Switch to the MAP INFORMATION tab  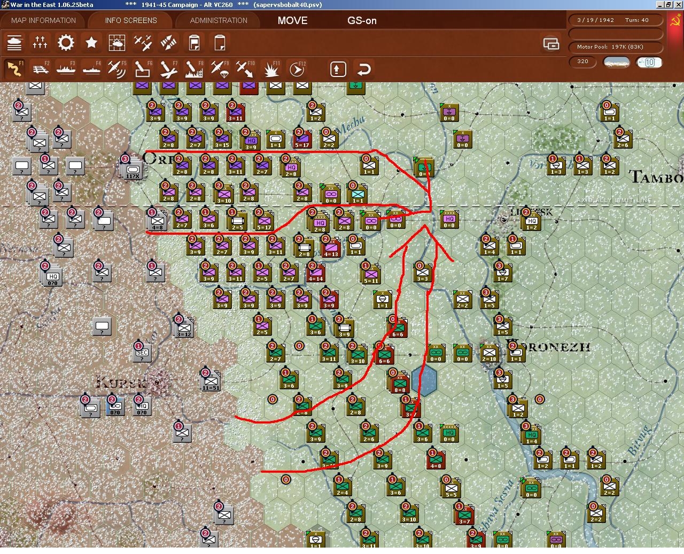(43, 20)
